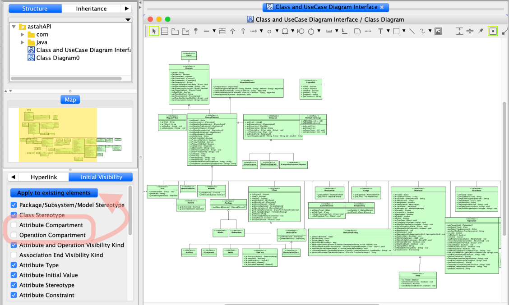Click the pin lock mode icon
This screenshot has width=509, height=305.
(x=481, y=31)
